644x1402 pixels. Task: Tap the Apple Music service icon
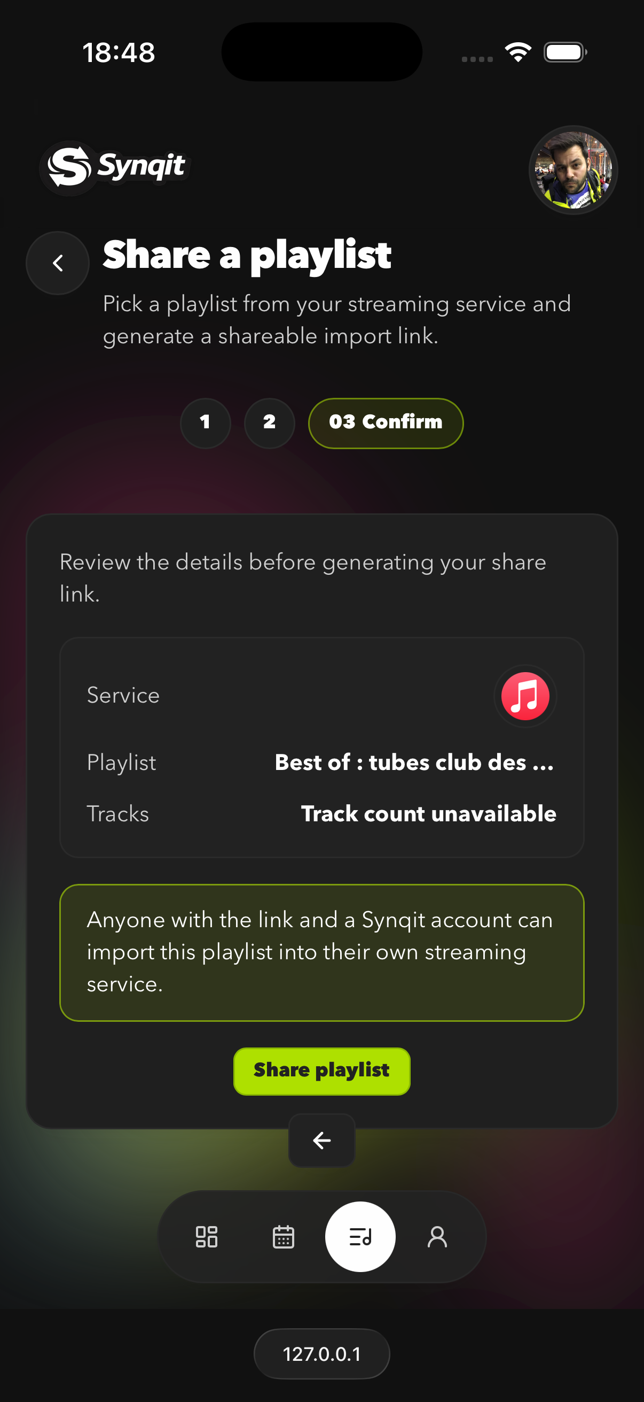[x=524, y=696]
